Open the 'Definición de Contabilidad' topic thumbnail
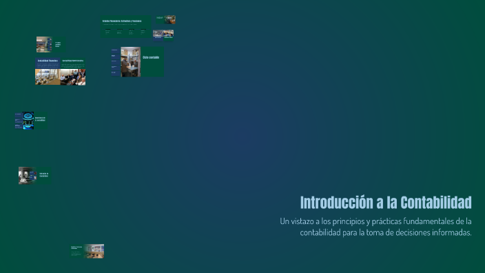Viewport: 485px width, 273px height. tap(35, 176)
